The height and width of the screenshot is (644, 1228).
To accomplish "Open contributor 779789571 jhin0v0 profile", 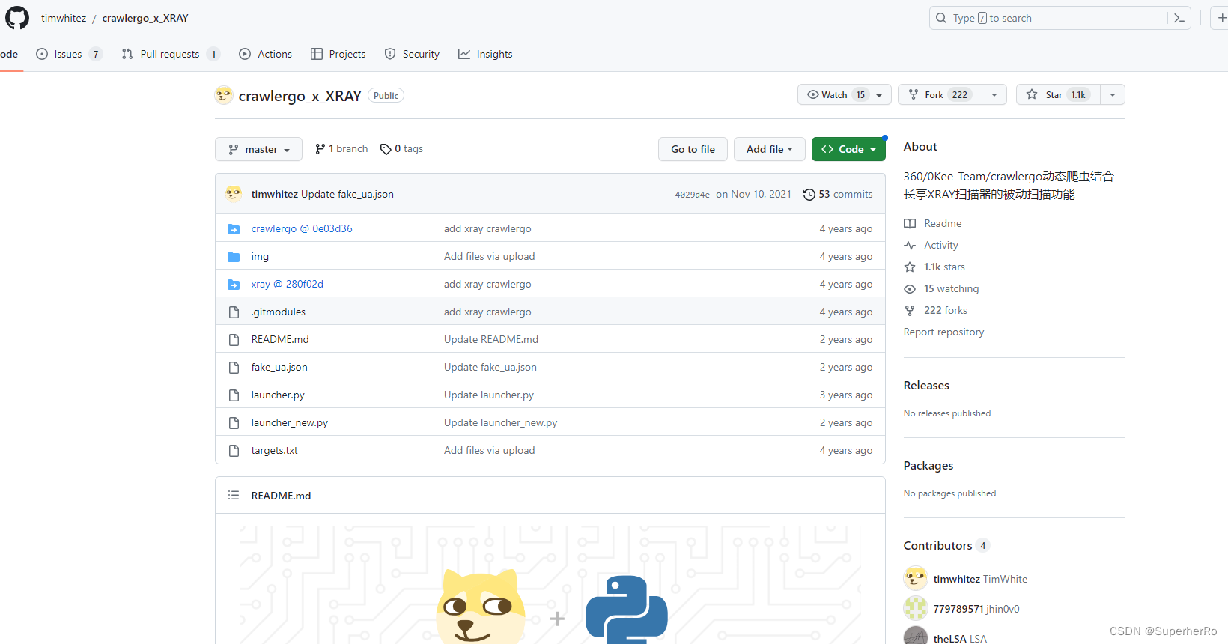I will [976, 609].
